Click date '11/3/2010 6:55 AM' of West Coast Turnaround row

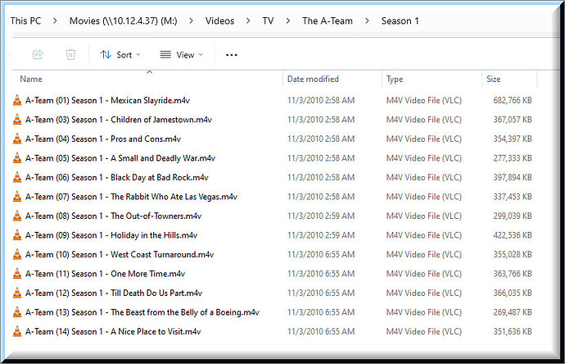321,254
